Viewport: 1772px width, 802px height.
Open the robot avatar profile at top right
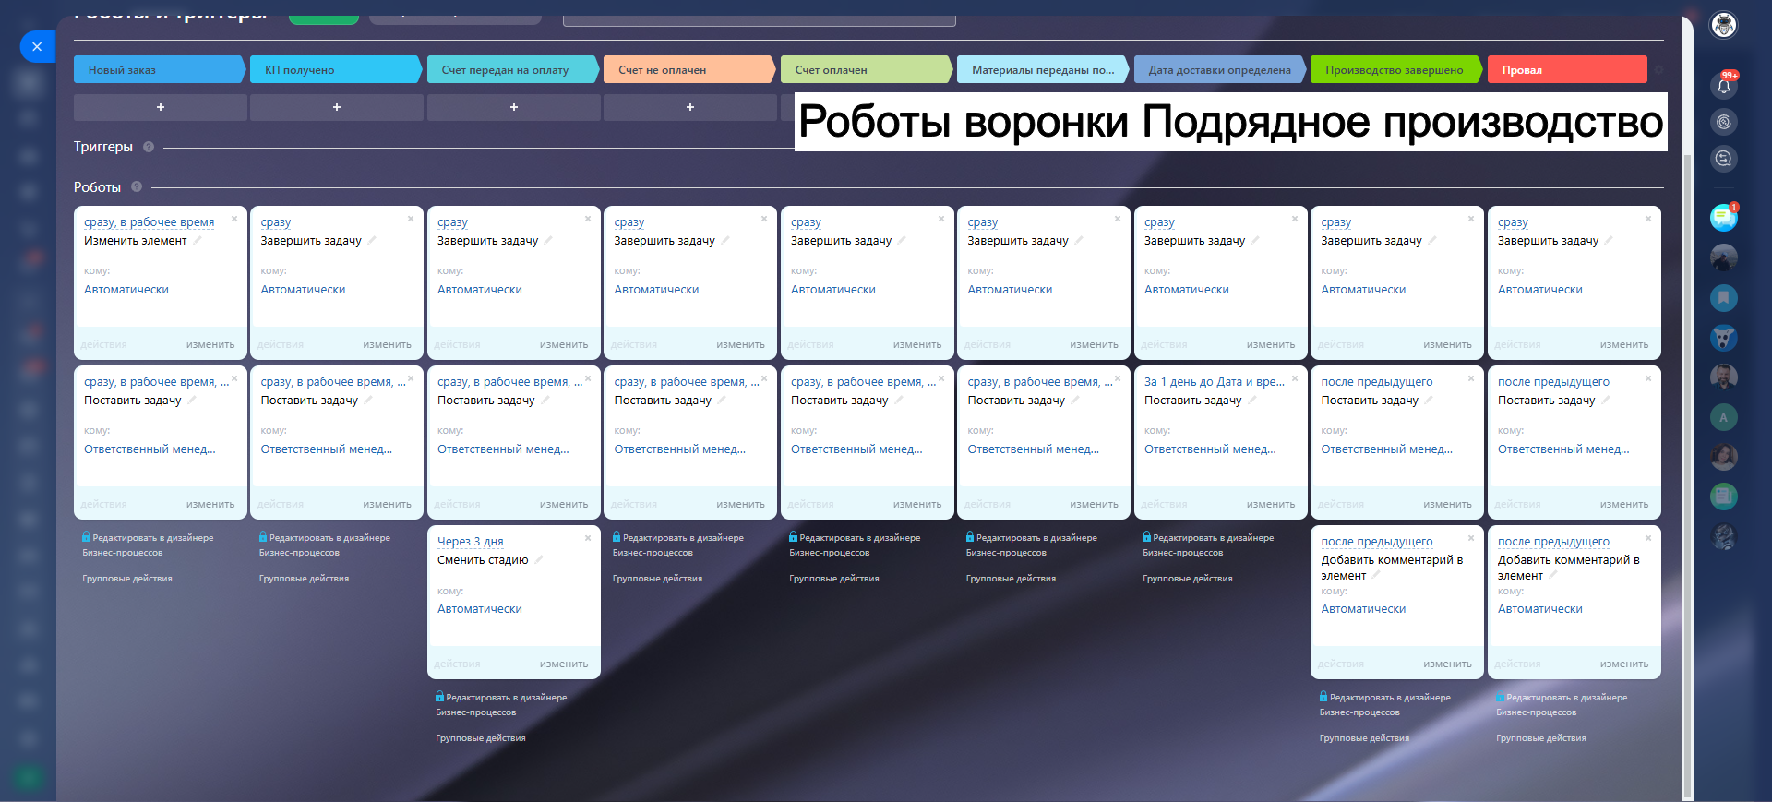tap(1723, 25)
